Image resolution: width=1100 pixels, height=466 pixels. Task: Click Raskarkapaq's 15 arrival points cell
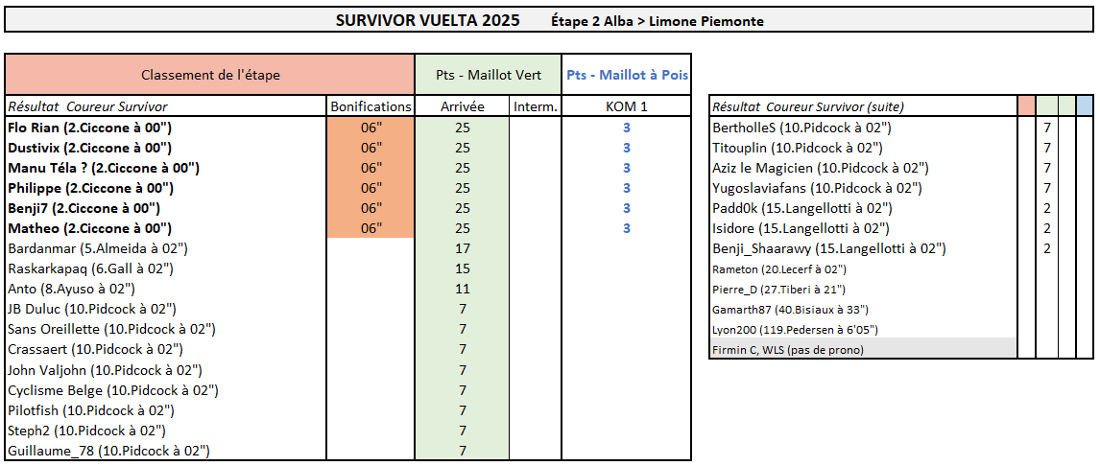click(462, 268)
